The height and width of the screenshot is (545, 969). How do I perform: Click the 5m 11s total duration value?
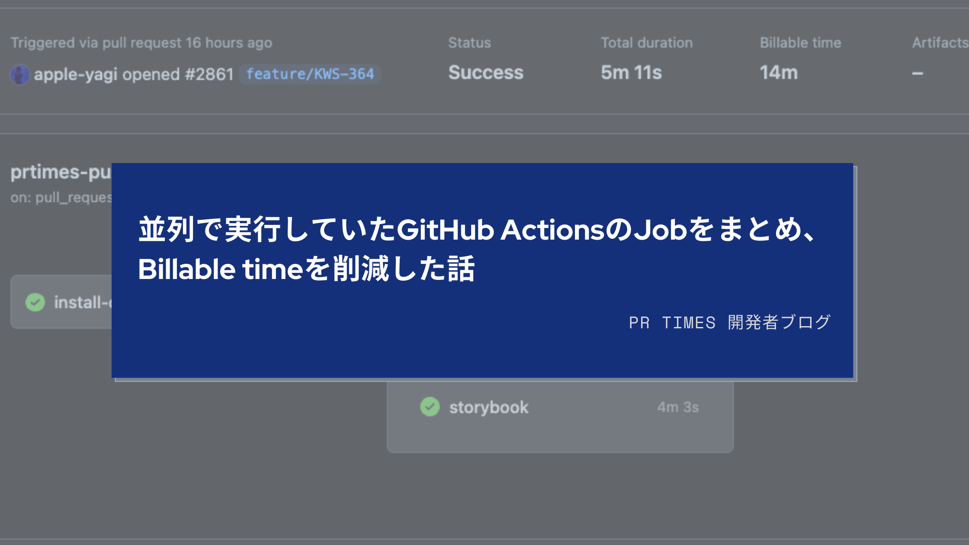631,73
